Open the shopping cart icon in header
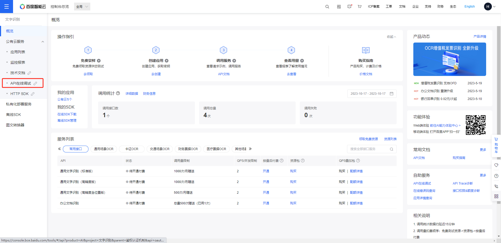501x243 pixels. click(360, 7)
